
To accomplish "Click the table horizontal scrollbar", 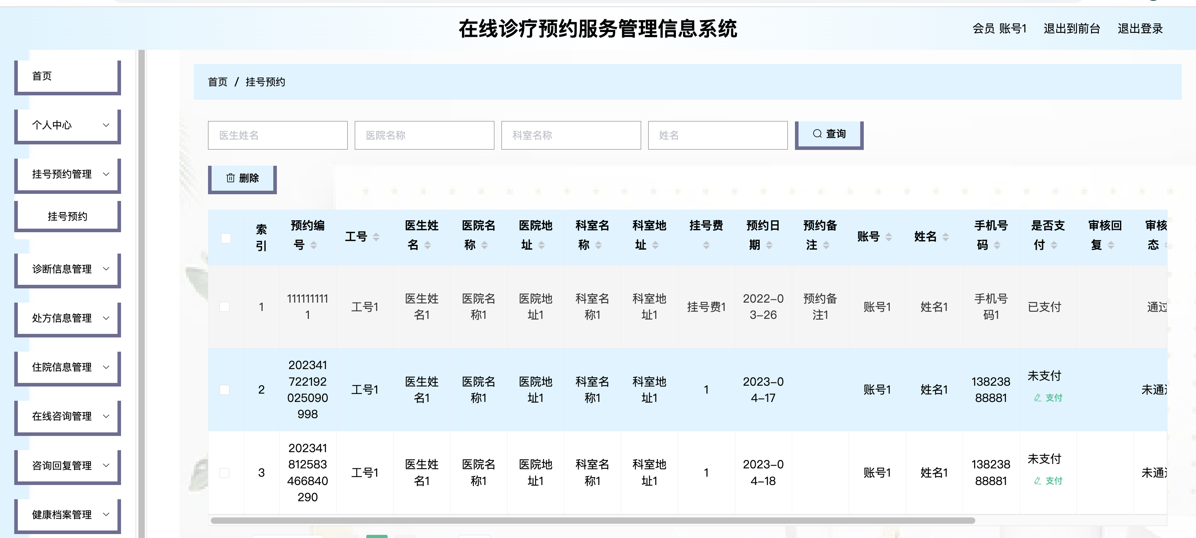I will pyautogui.click(x=593, y=520).
